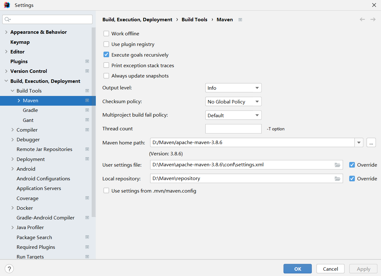
Task: Click project-level settings icon beside Maven breadcrumb
Action: [x=240, y=20]
